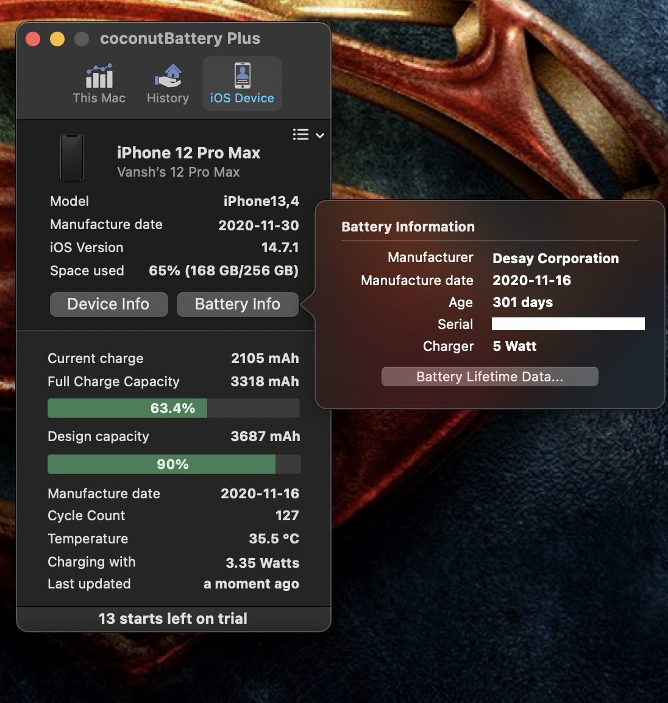The height and width of the screenshot is (703, 668).
Task: Click charger value '5 Watt'
Action: click(514, 346)
